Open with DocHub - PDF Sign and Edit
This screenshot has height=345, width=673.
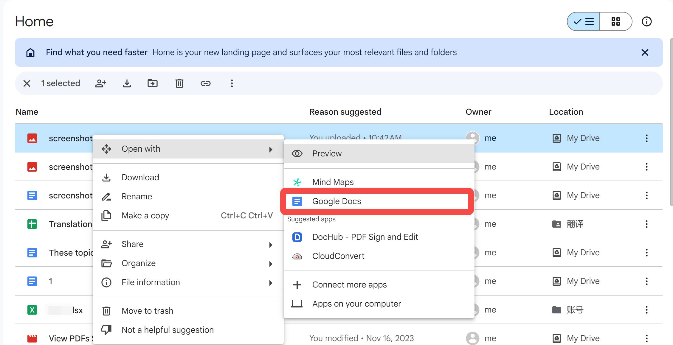point(365,237)
